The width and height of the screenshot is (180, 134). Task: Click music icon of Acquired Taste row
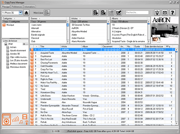(x=32, y=53)
